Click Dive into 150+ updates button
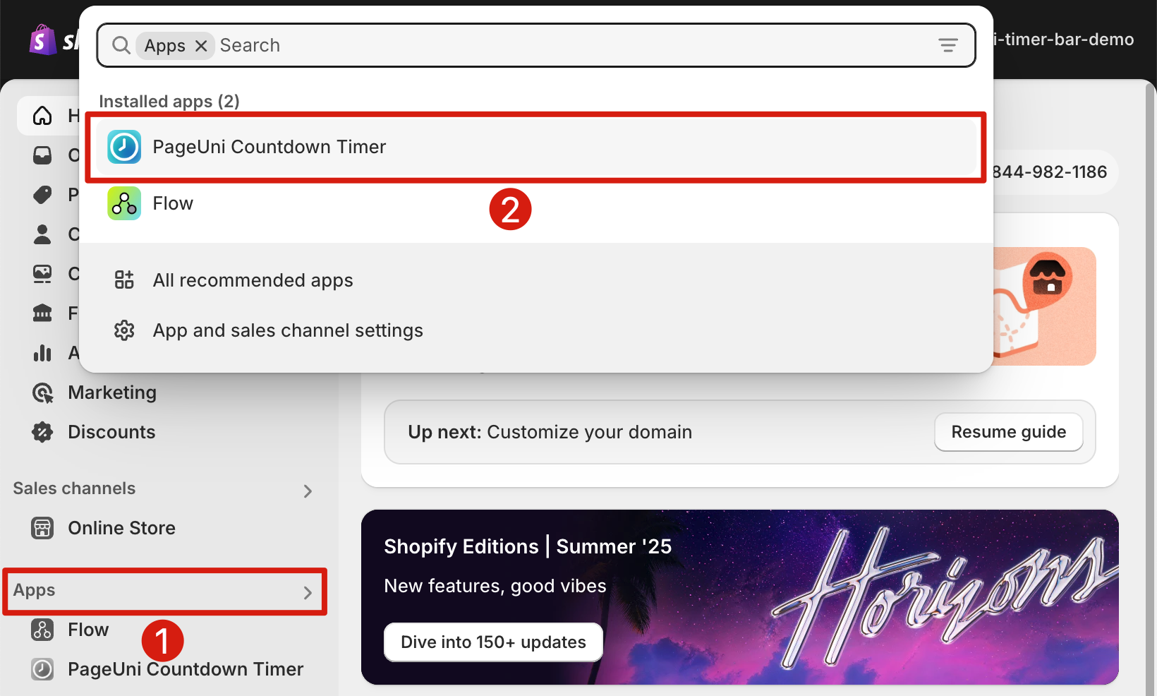Viewport: 1157px width, 696px height. 493,642
